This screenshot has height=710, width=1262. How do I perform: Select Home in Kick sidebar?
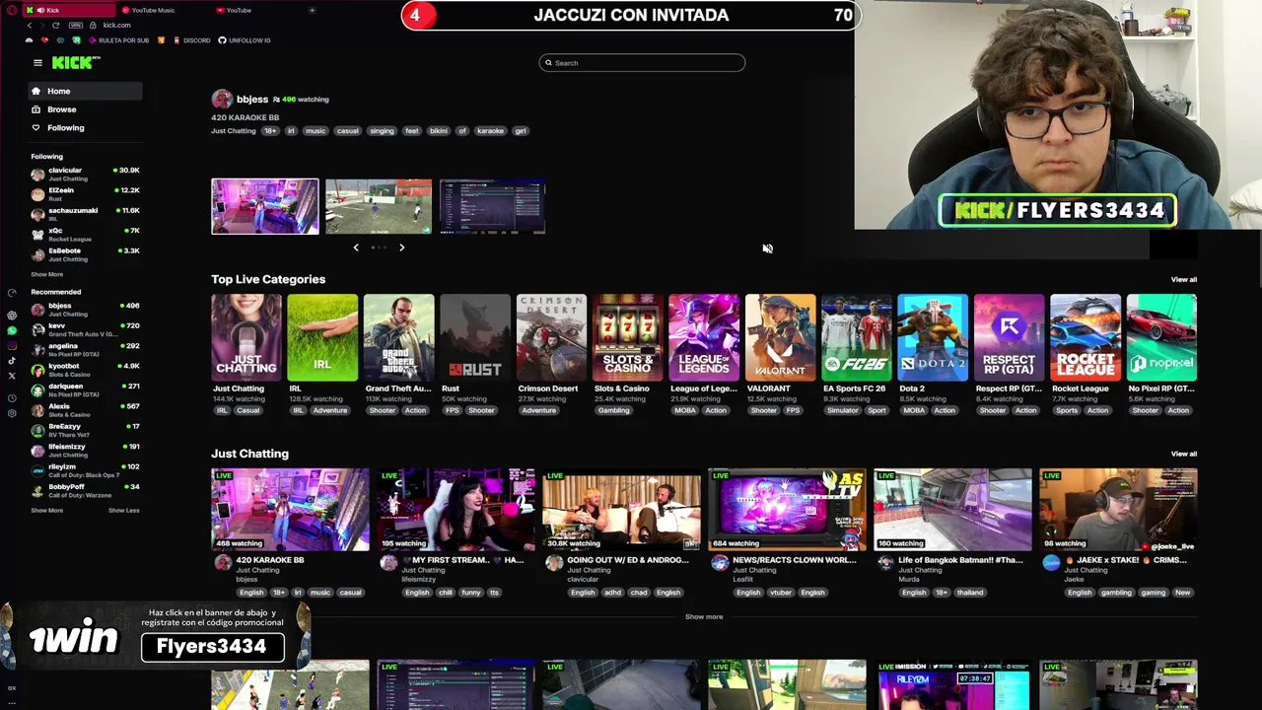85,91
